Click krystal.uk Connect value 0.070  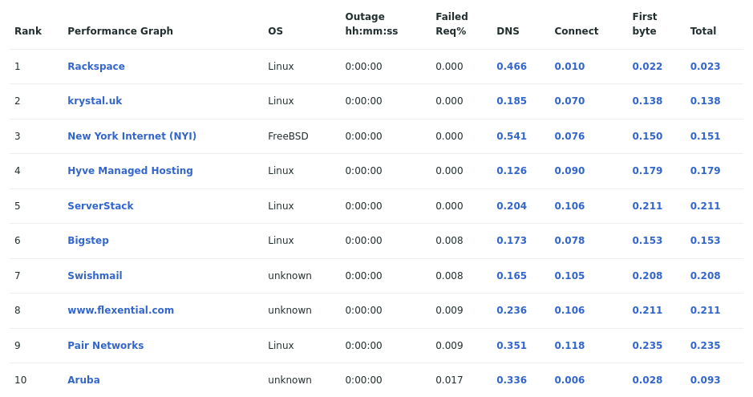569,101
